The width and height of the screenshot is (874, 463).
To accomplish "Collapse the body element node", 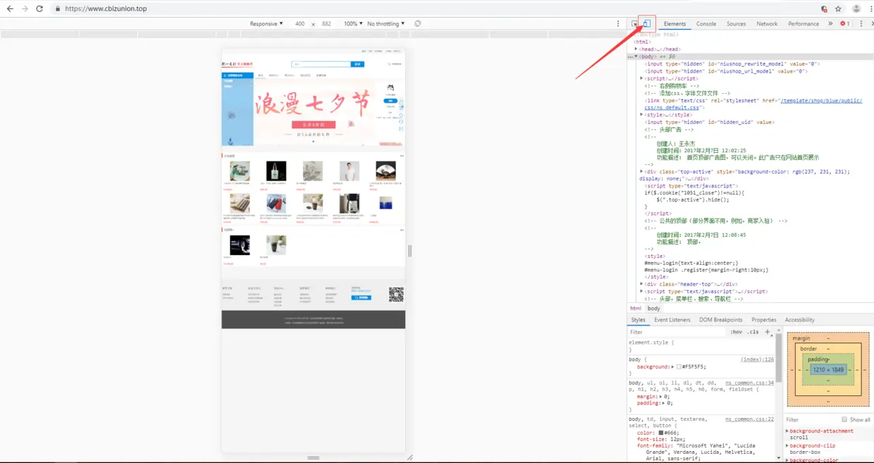I will pos(636,56).
